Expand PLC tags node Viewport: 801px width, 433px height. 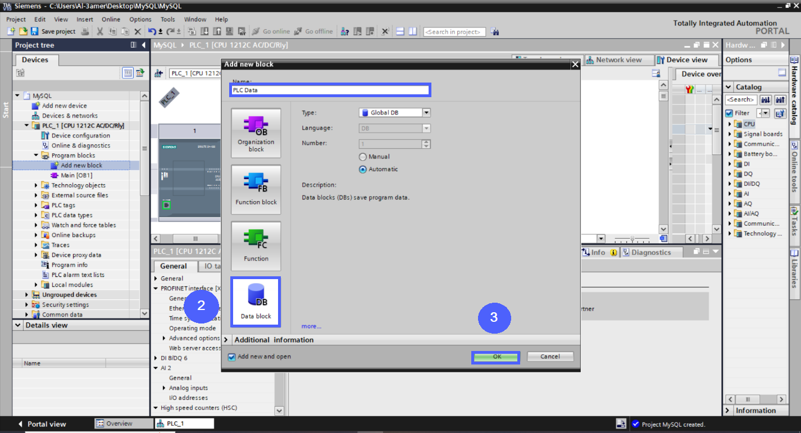point(36,206)
